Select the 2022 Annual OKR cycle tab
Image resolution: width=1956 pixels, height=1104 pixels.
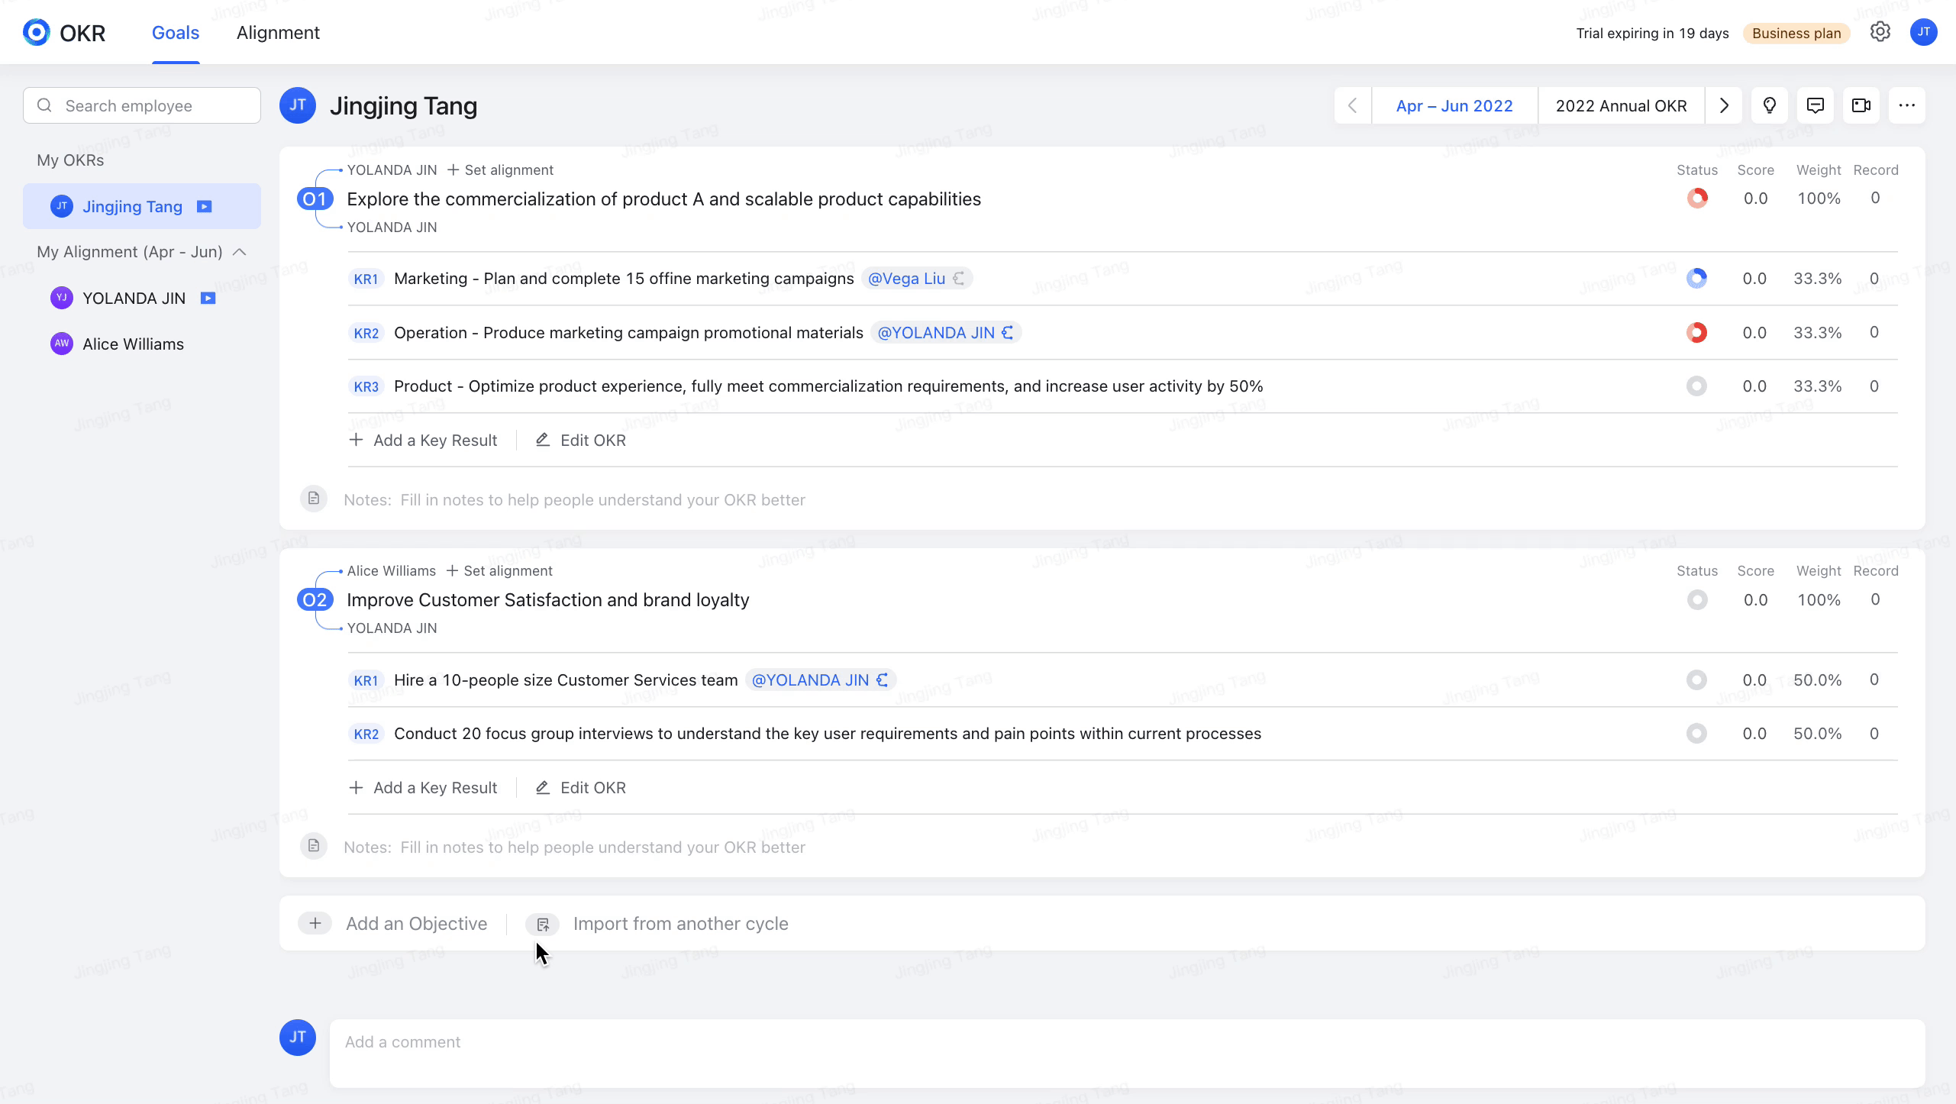pos(1621,105)
